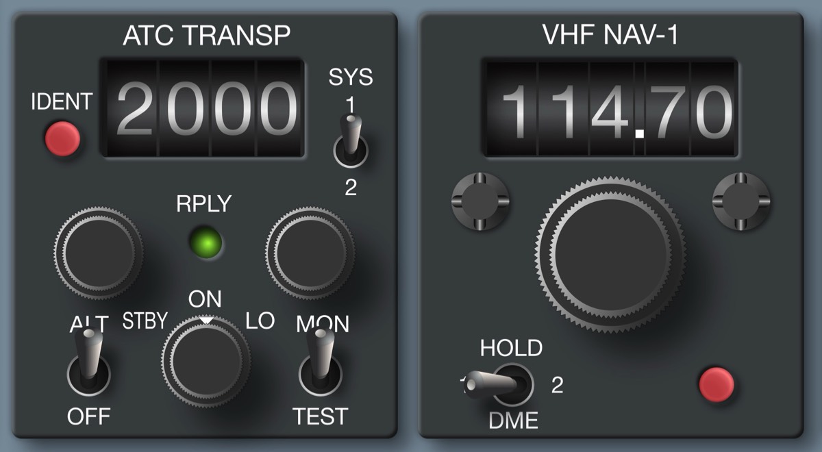Click the left screw on NAV-1 panel
The height and width of the screenshot is (452, 822).
479,201
